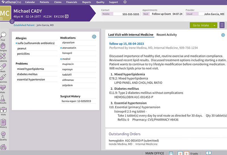Click the first orange zero counter badge
227x155 pixels.
pyautogui.click(x=180, y=153)
